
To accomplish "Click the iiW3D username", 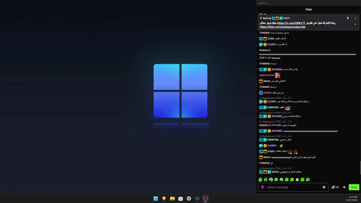I will coord(267,93).
